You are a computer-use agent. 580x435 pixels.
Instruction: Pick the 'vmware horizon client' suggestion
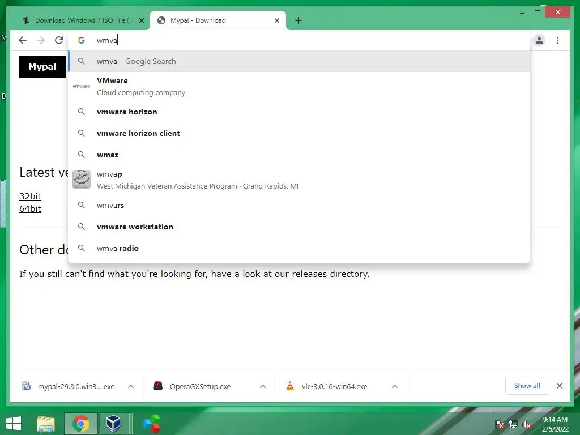coord(299,133)
